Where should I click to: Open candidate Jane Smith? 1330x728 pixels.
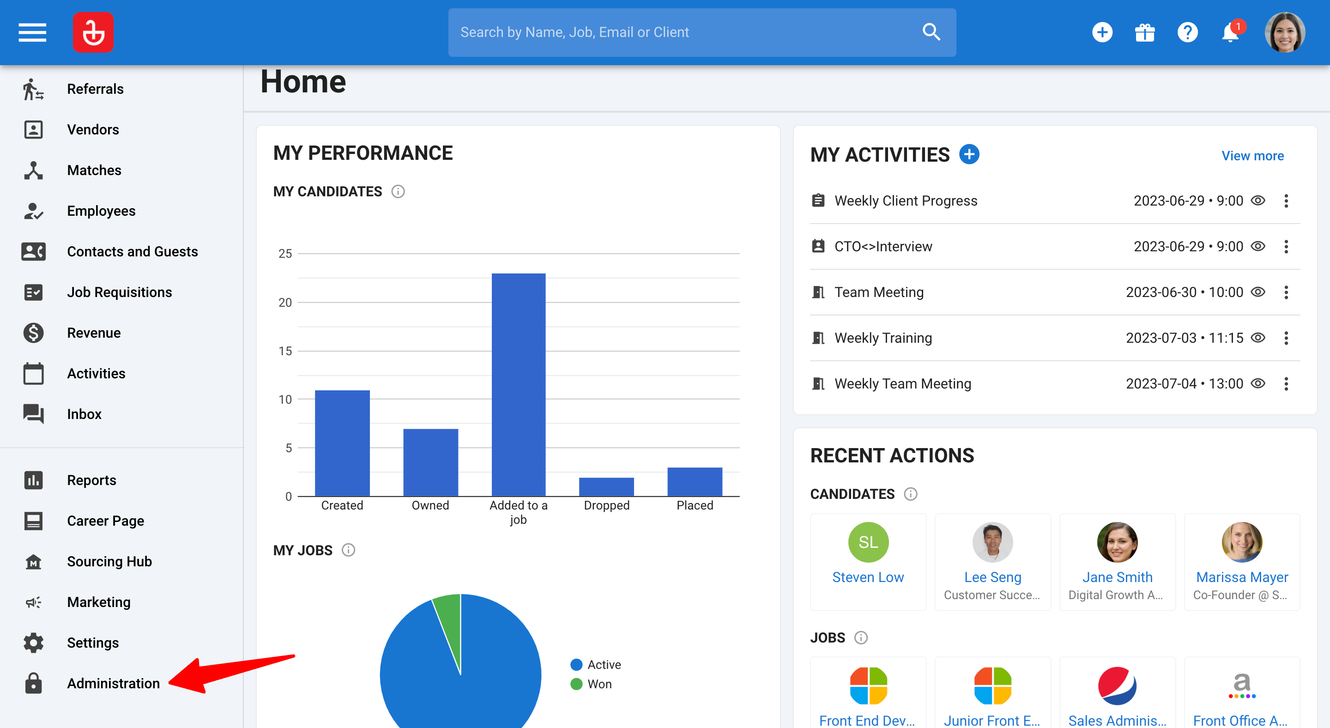1117,562
